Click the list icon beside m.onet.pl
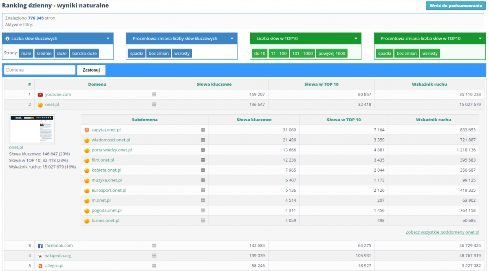 pos(203,201)
